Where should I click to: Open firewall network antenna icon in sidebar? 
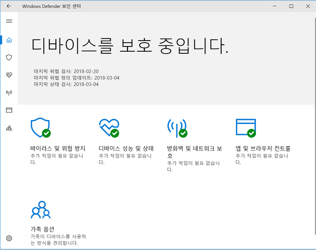click(x=9, y=93)
